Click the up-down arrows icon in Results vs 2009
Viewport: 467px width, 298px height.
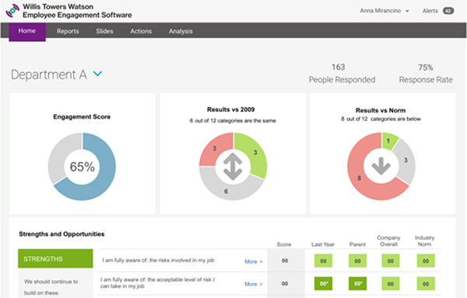point(233,167)
